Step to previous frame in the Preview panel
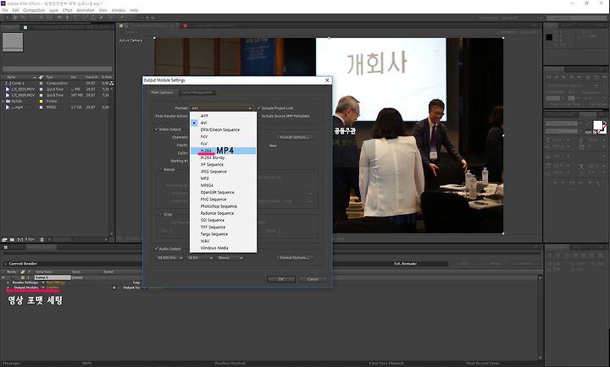The image size is (610, 367). (557, 77)
